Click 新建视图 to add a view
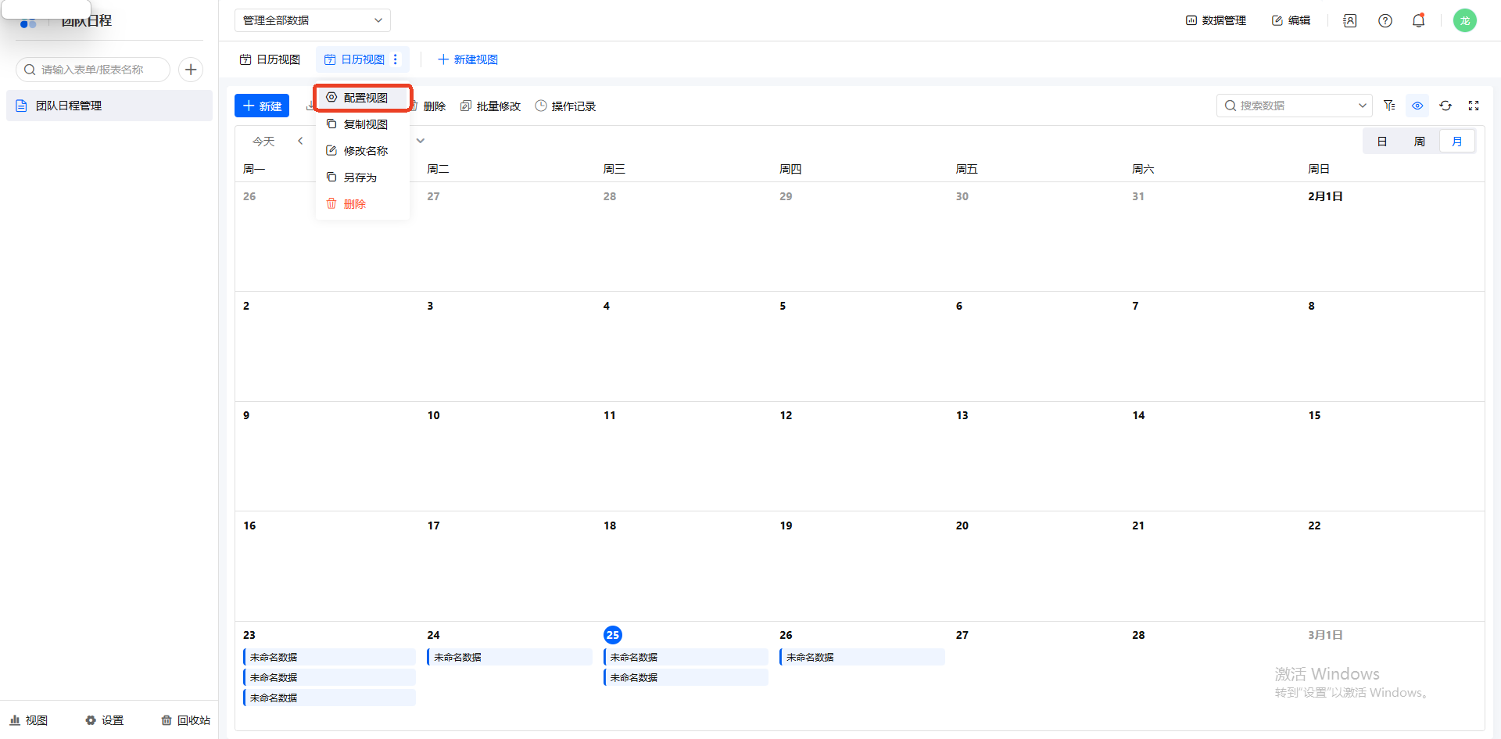Viewport: 1501px width, 739px height. (x=467, y=59)
